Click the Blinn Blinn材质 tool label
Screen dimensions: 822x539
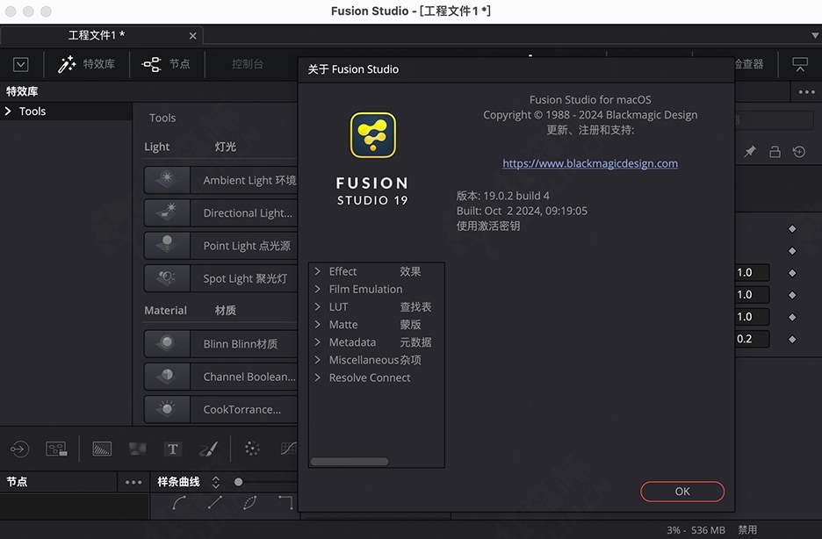click(x=240, y=344)
